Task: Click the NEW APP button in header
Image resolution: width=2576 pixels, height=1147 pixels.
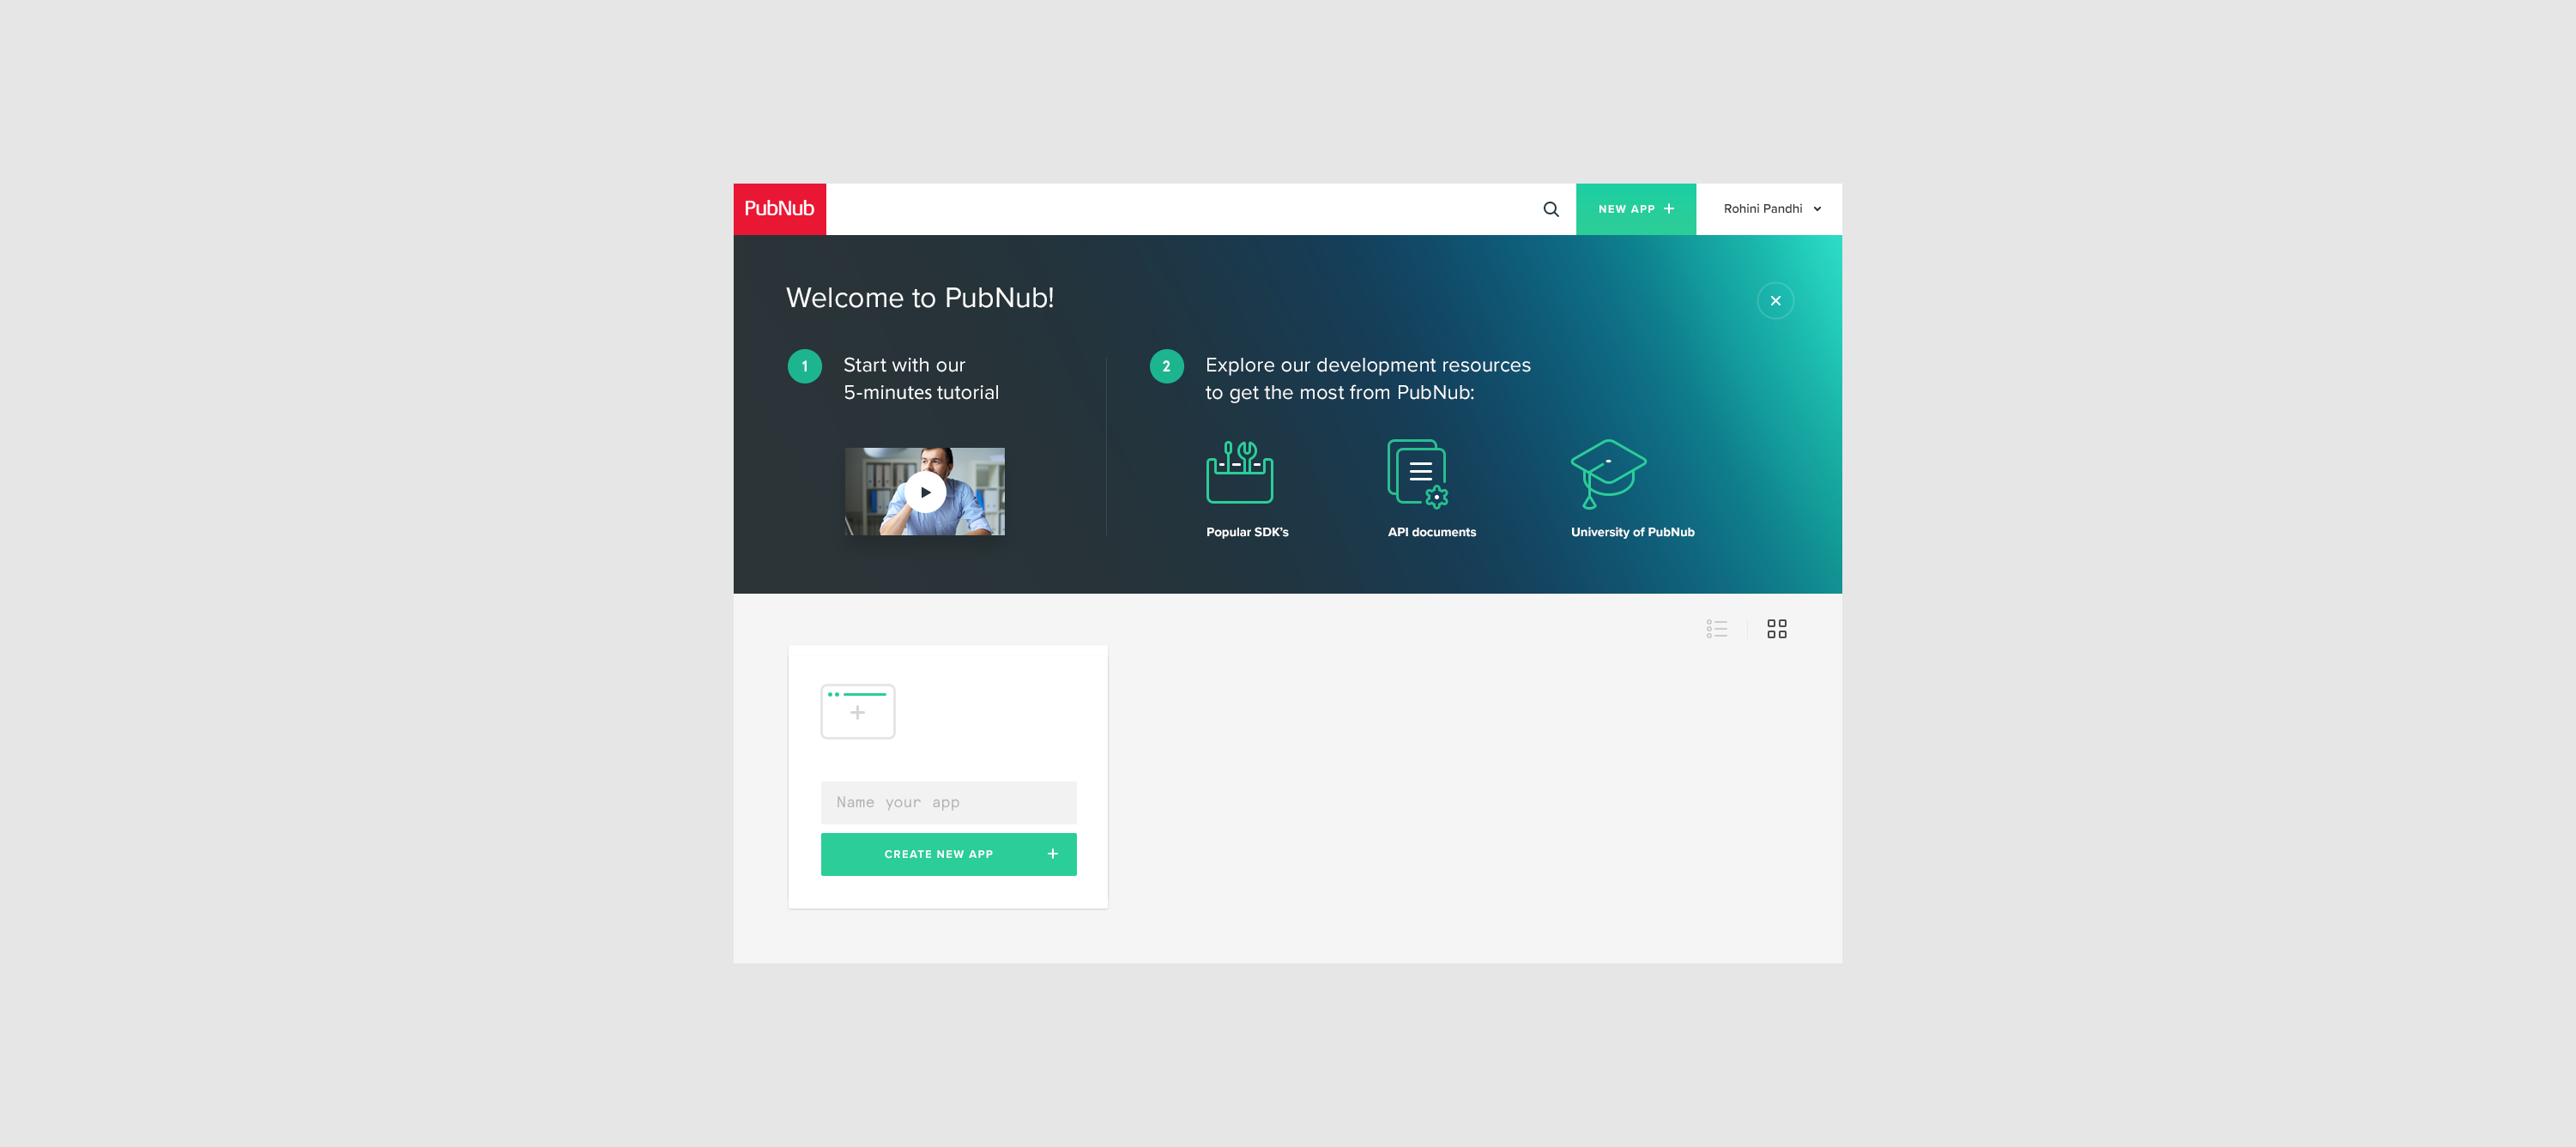Action: (x=1635, y=209)
